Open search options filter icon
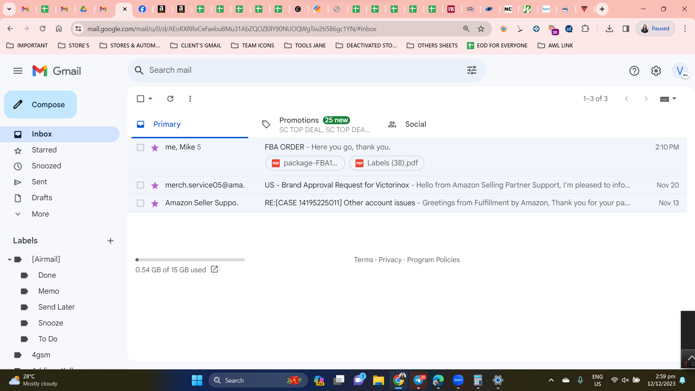The image size is (695, 391). coord(472,70)
